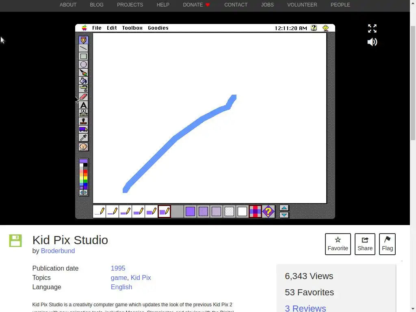Select the Oval tool

[x=83, y=65]
